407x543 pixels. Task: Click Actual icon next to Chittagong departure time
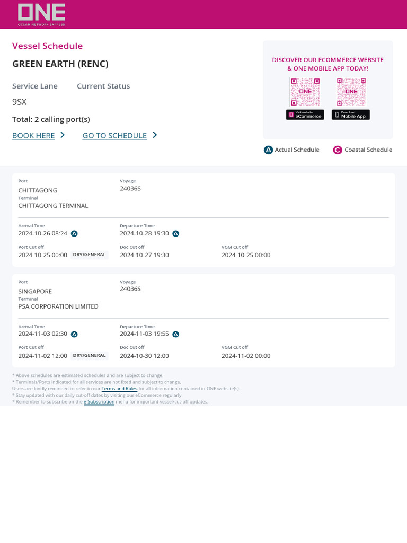pyautogui.click(x=176, y=234)
